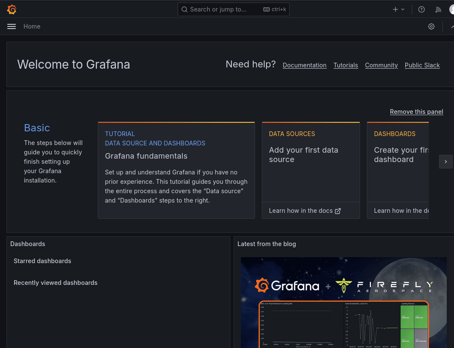Collapse the top search bar chevron
Screen dimensions: 454x348
pyautogui.click(x=452, y=26)
